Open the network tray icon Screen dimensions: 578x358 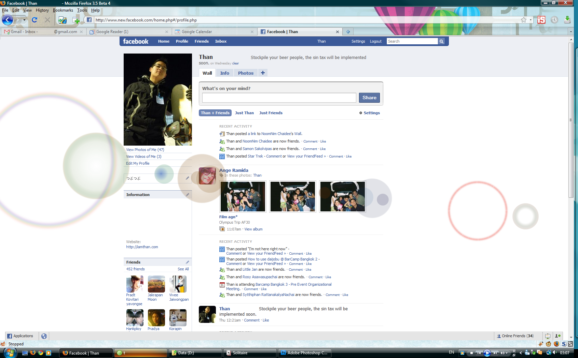coord(549,353)
